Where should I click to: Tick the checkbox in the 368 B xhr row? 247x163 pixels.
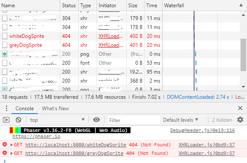[5, 81]
